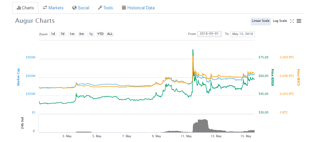Open the chart hamburger export menu
Image resolution: width=309 pixels, height=142 pixels.
[x=299, y=21]
